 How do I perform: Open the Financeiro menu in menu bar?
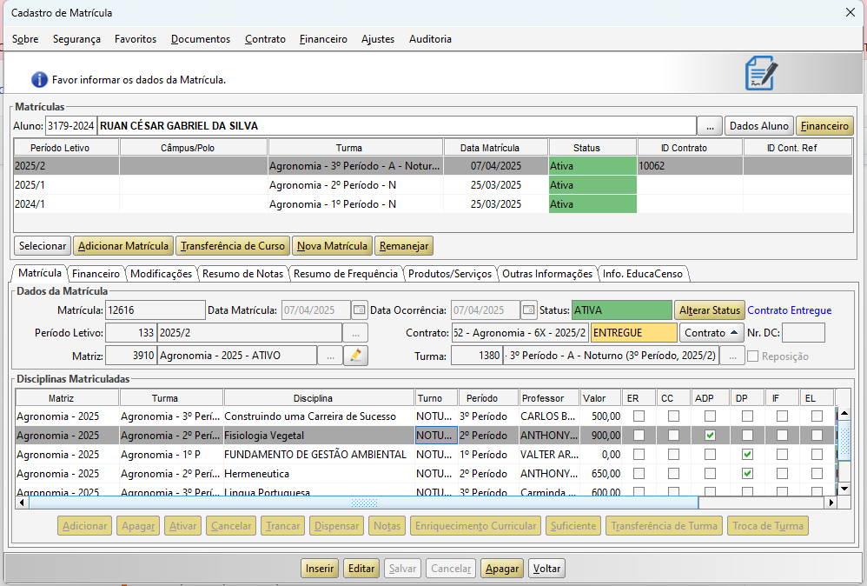(323, 39)
